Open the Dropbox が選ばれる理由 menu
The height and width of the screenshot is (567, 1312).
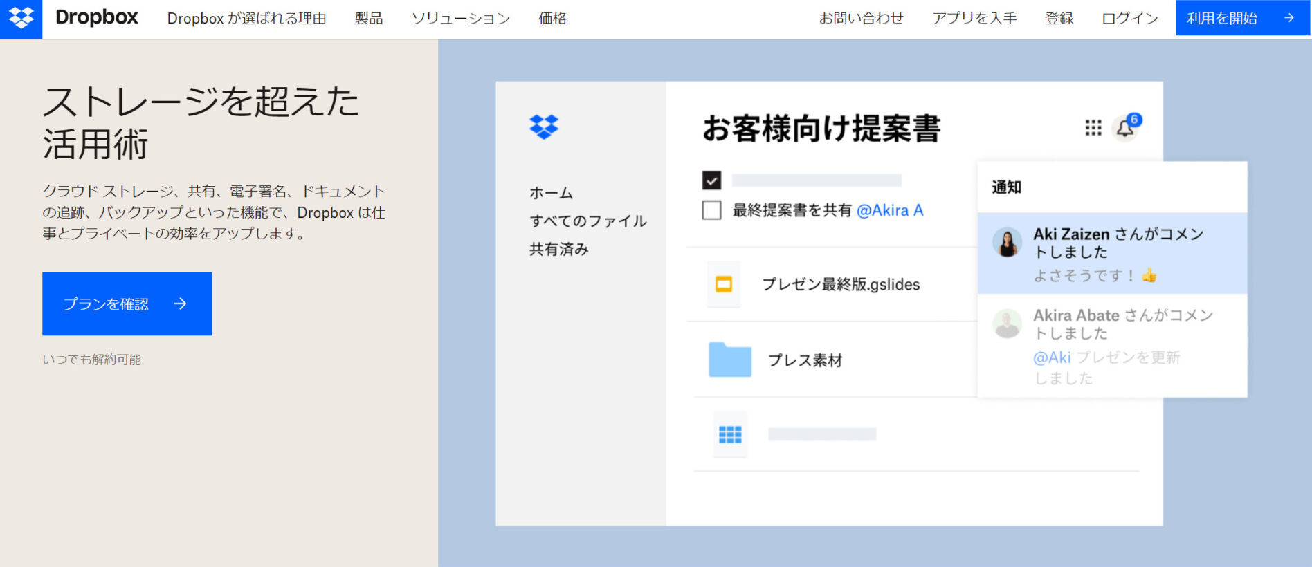[x=246, y=19]
